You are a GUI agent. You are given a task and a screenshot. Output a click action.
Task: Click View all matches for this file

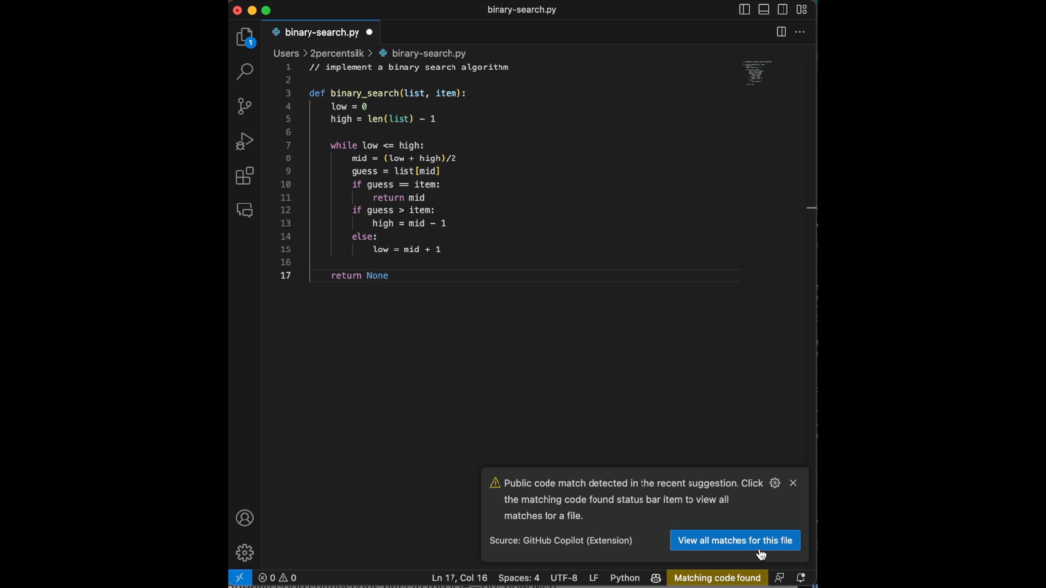pos(735,540)
